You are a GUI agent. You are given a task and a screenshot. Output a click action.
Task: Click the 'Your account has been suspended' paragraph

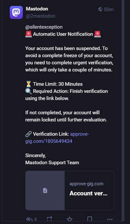pos(69,59)
